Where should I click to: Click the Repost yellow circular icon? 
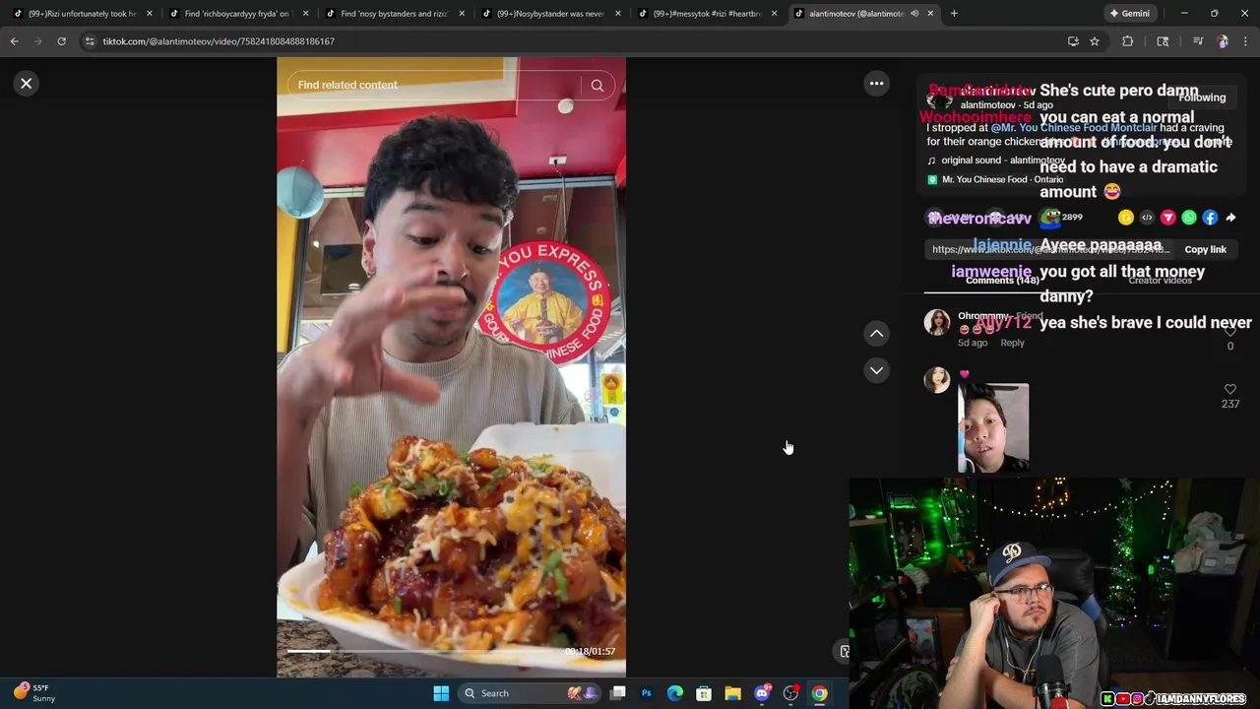tap(1126, 218)
